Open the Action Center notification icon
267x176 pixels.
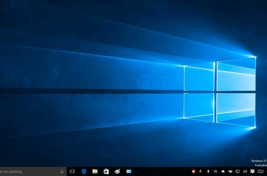point(253,171)
